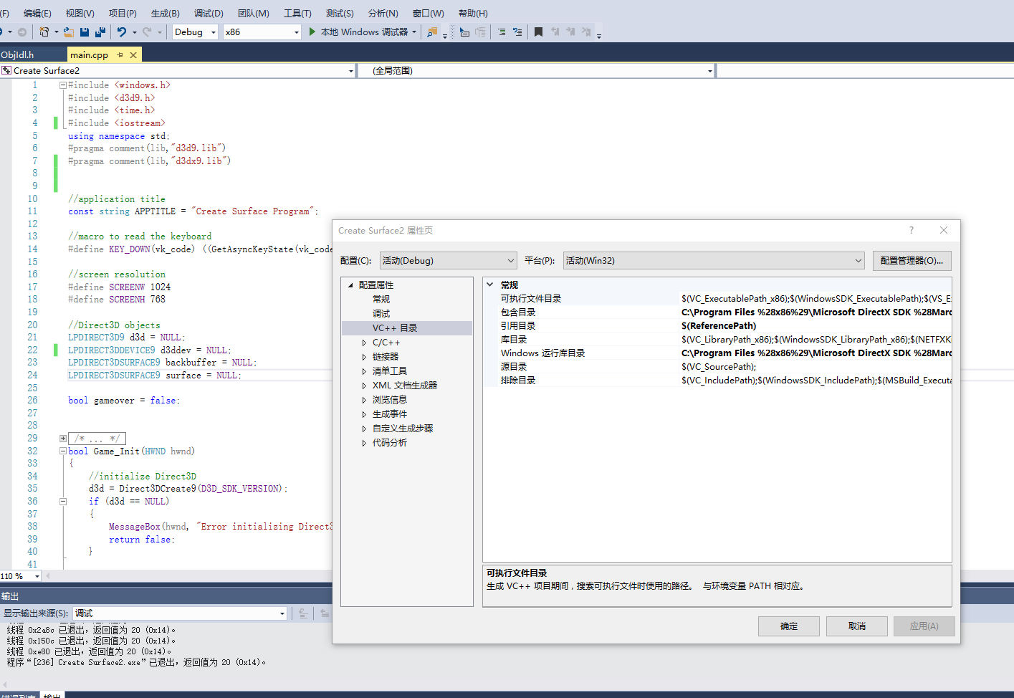Toggle bookmark on the current line
The height and width of the screenshot is (698, 1014).
tap(538, 32)
